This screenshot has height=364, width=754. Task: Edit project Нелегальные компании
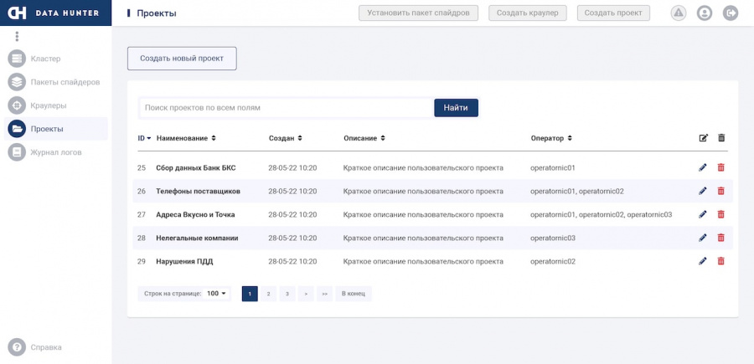[703, 238]
